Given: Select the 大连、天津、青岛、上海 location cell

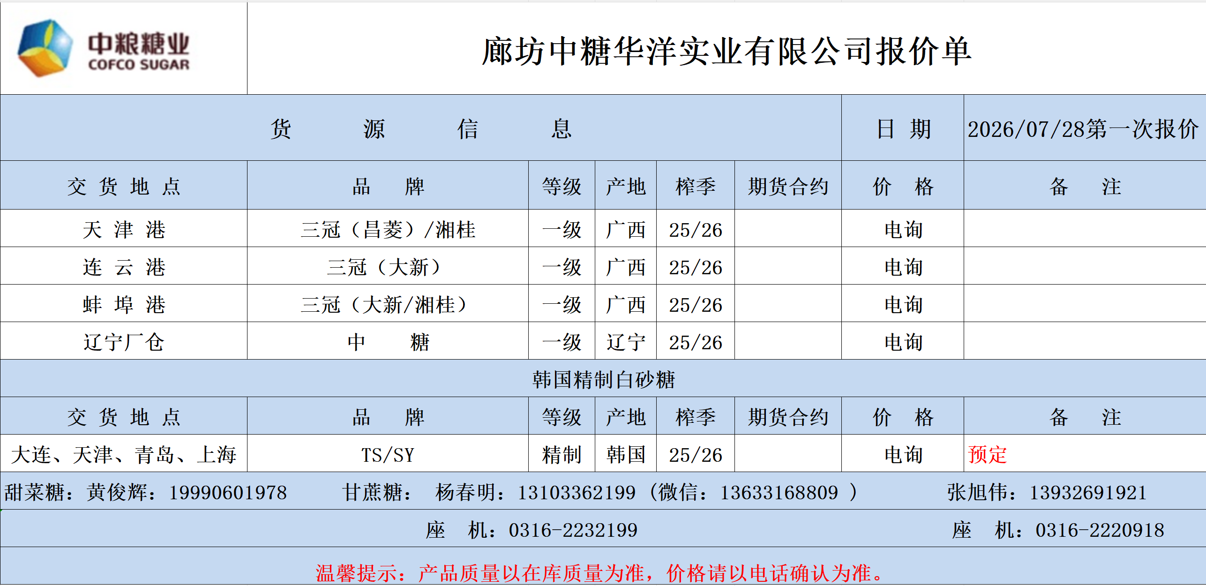Looking at the screenshot, I should [124, 454].
